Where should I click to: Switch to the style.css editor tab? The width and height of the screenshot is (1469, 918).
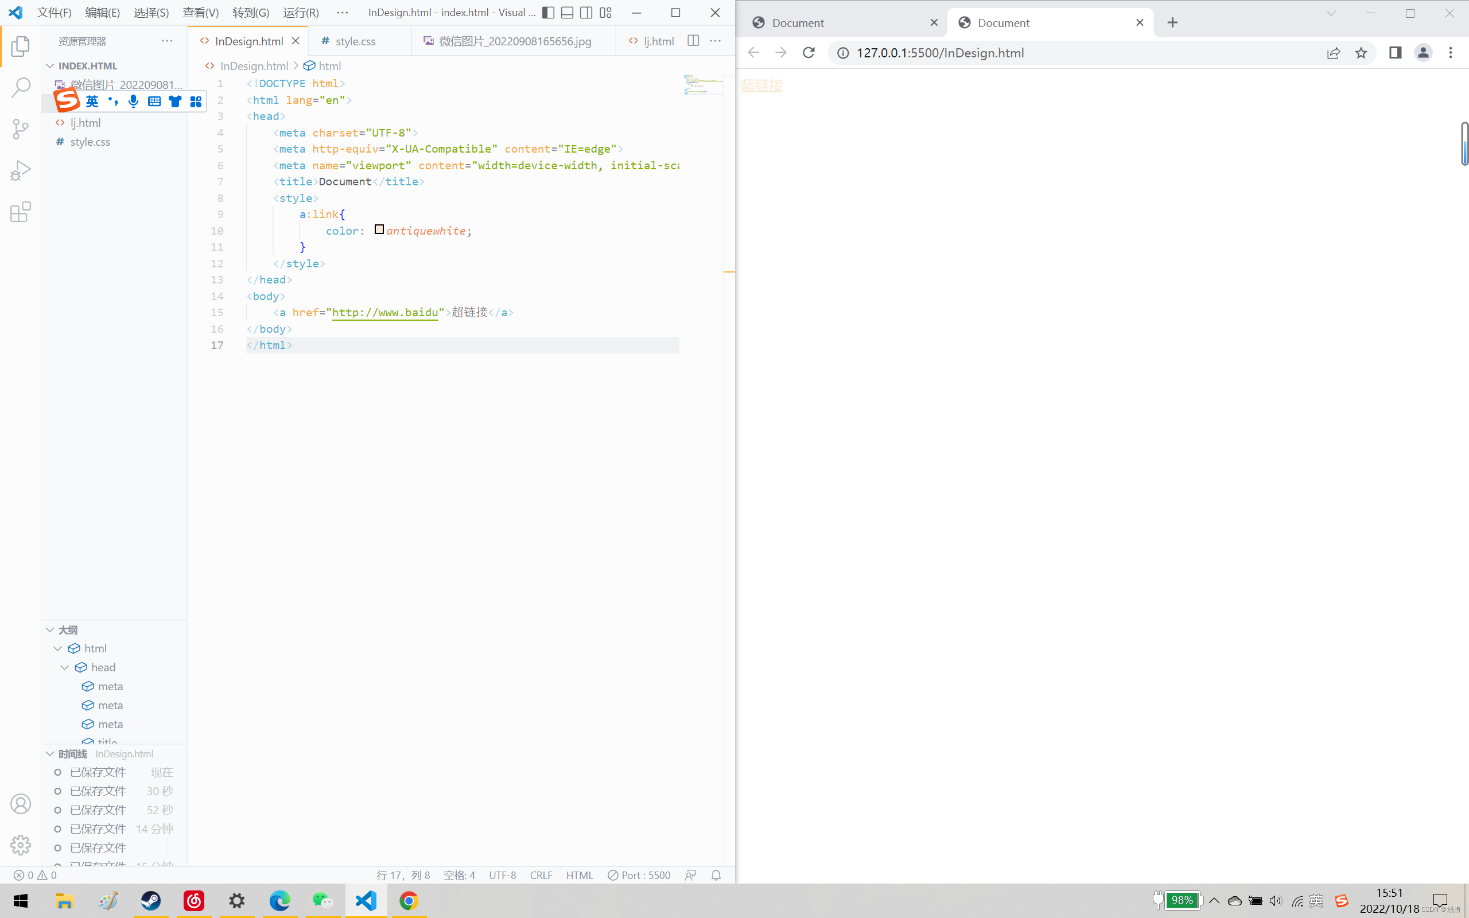click(x=355, y=41)
